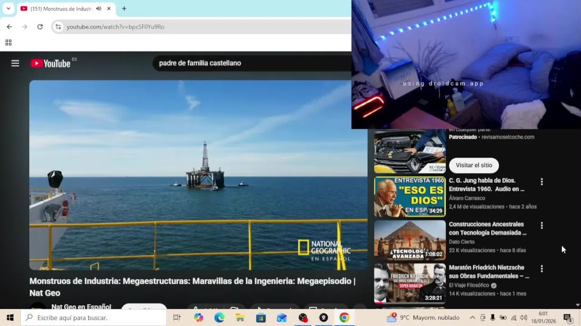581x326 pixels.
Task: Open the Windows Start menu
Action: pos(10,318)
